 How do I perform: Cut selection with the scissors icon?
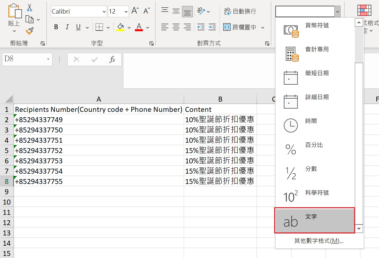click(30, 8)
